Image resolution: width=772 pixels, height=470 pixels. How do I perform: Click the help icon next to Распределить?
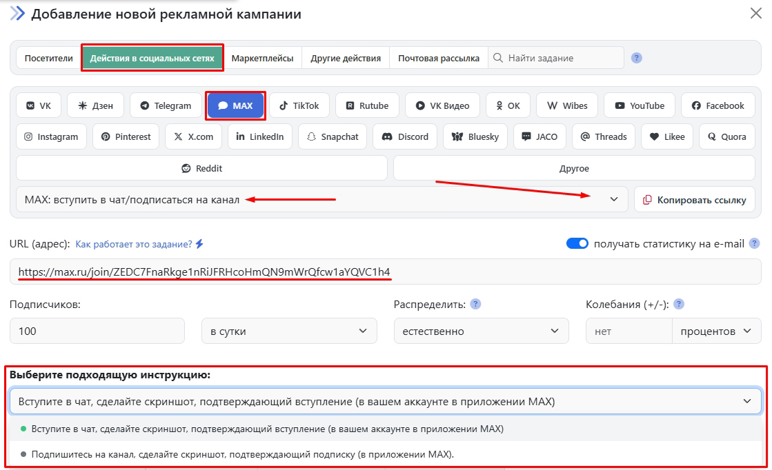point(475,304)
